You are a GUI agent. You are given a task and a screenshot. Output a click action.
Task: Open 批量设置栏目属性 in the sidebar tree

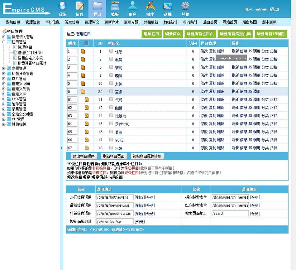[32, 63]
